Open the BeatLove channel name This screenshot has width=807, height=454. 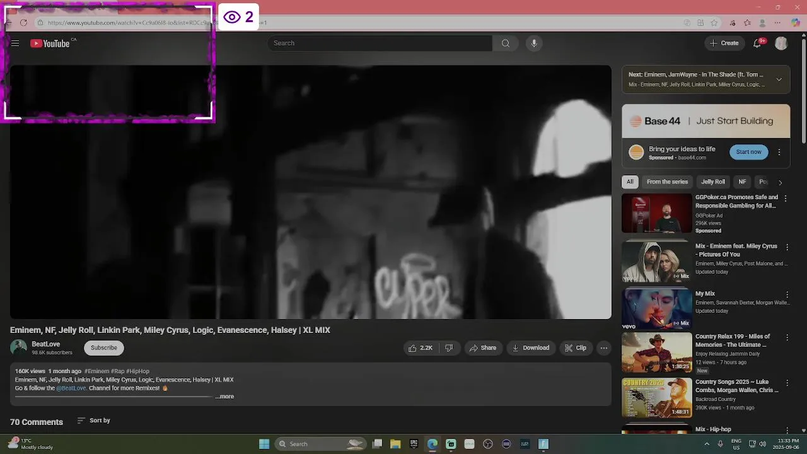coord(46,344)
